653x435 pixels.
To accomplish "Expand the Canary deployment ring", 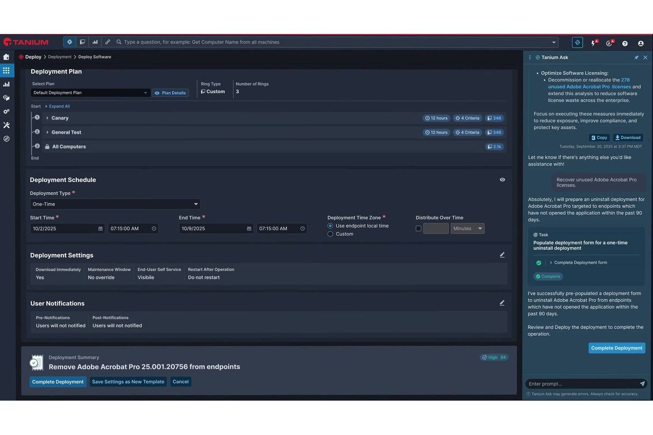I will [x=47, y=118].
